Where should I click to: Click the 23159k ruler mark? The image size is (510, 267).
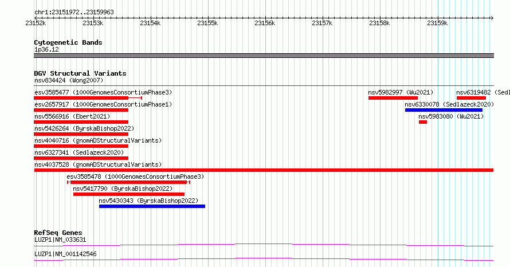pos(437,23)
